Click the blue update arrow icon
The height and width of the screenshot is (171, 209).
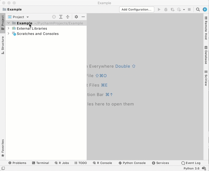tap(205, 9)
